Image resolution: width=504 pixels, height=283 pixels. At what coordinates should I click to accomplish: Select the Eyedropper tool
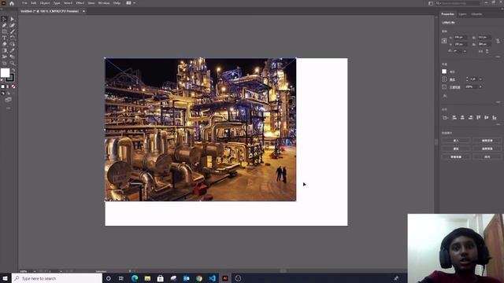[13, 50]
